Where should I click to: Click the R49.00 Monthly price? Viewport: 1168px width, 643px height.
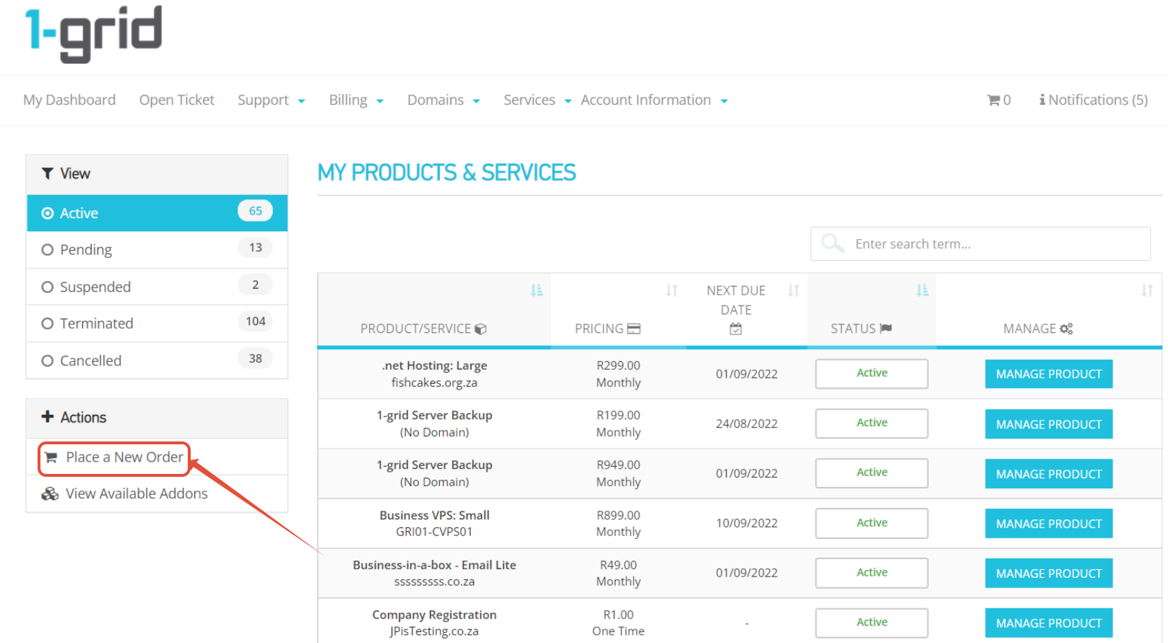(618, 574)
